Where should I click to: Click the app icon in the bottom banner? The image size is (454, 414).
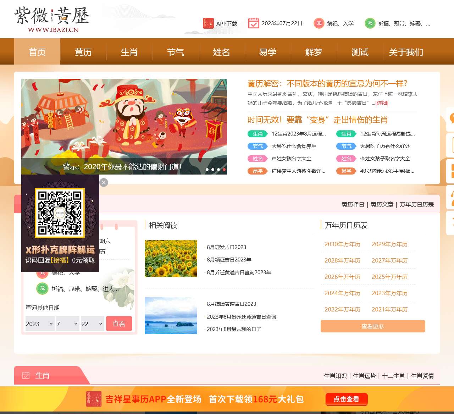[x=94, y=399]
